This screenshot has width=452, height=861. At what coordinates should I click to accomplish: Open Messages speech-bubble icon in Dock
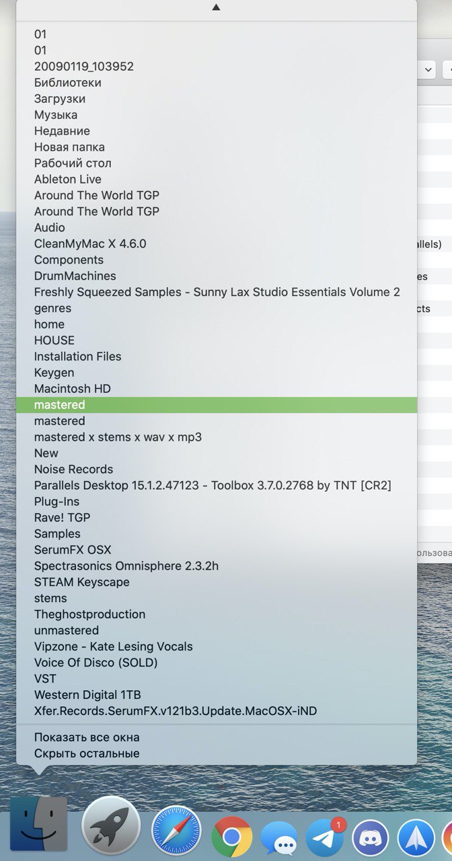point(278,839)
